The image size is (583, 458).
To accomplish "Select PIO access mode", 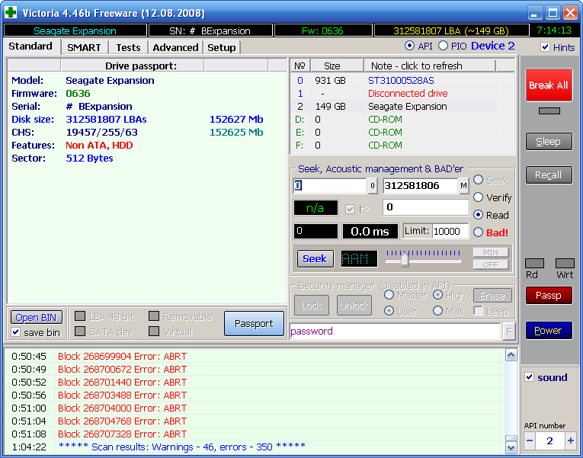I will pos(443,46).
